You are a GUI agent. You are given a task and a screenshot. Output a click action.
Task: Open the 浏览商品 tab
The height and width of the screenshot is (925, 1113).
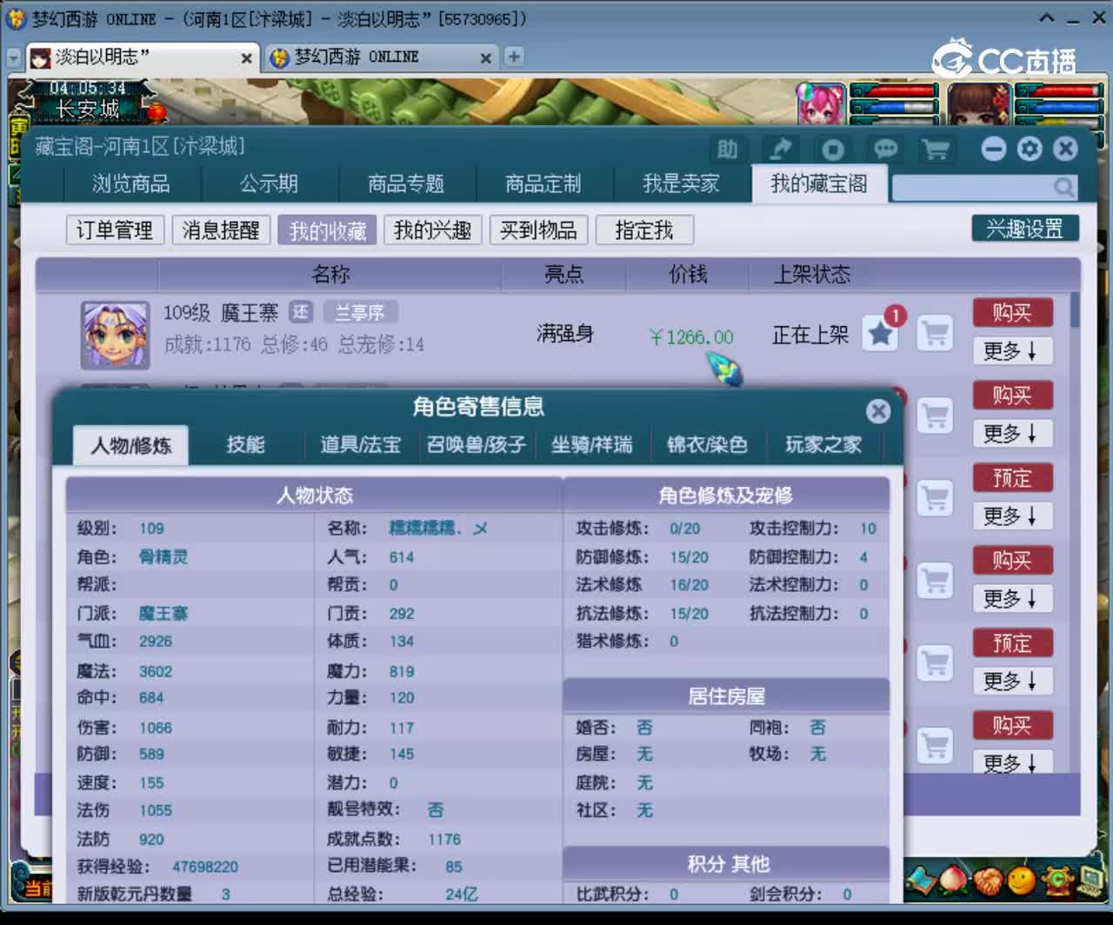(x=131, y=184)
